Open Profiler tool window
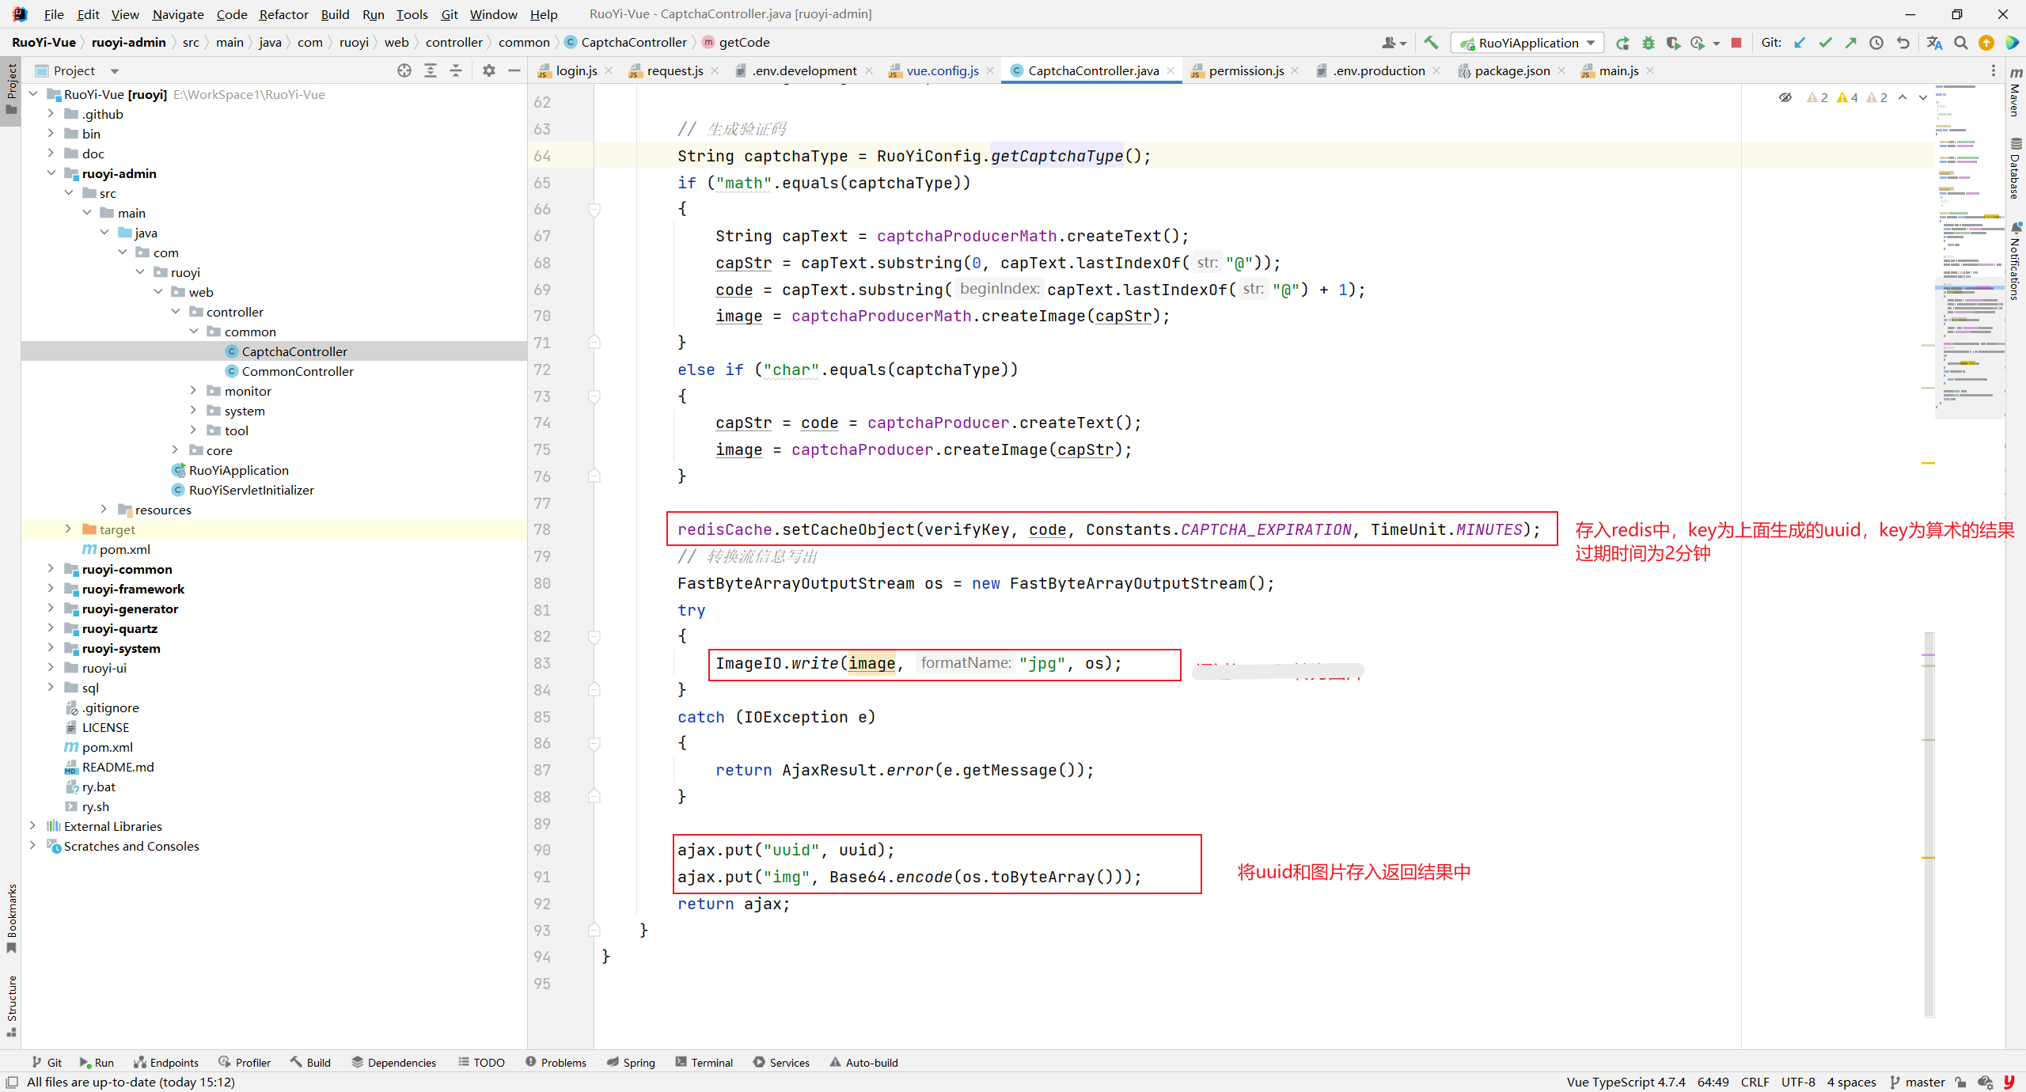2026x1092 pixels. (245, 1063)
